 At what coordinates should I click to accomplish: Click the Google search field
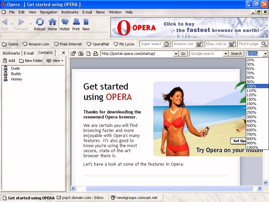point(207,54)
